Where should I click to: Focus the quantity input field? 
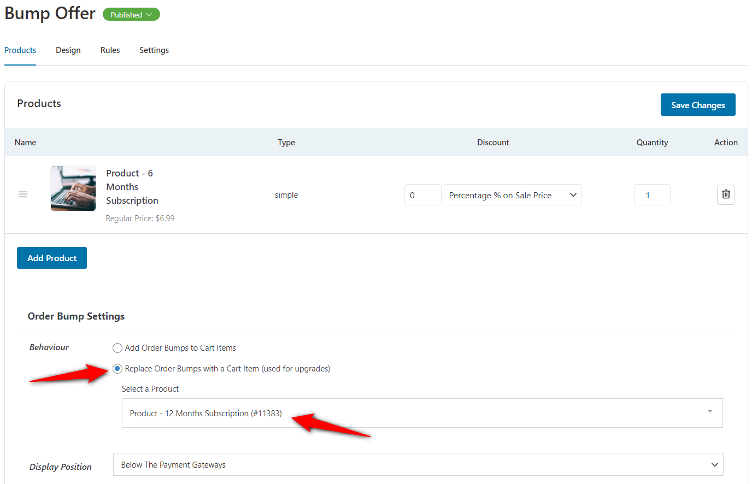pyautogui.click(x=652, y=195)
